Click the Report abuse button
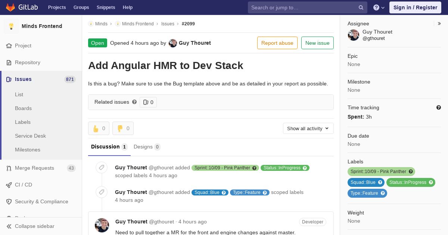Screen dimensions: 448x235 pyautogui.click(x=277, y=43)
